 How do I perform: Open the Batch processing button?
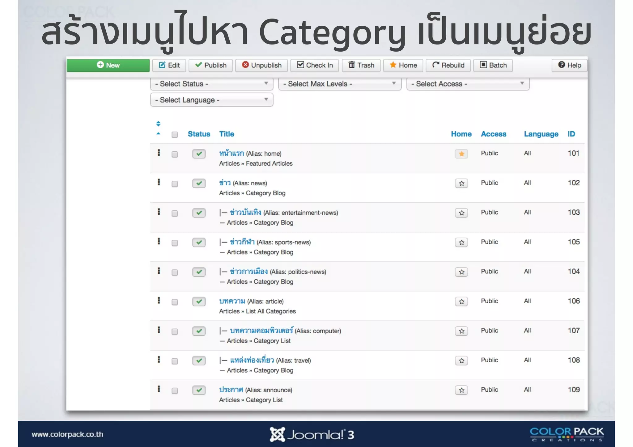click(493, 65)
